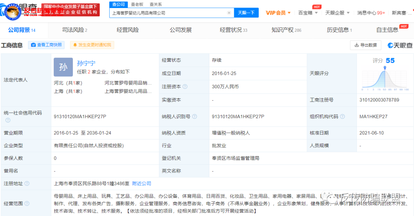The height and width of the screenshot is (216, 414).
Task: Open the 斯宾塞 user account menu
Action: coord(401,13)
